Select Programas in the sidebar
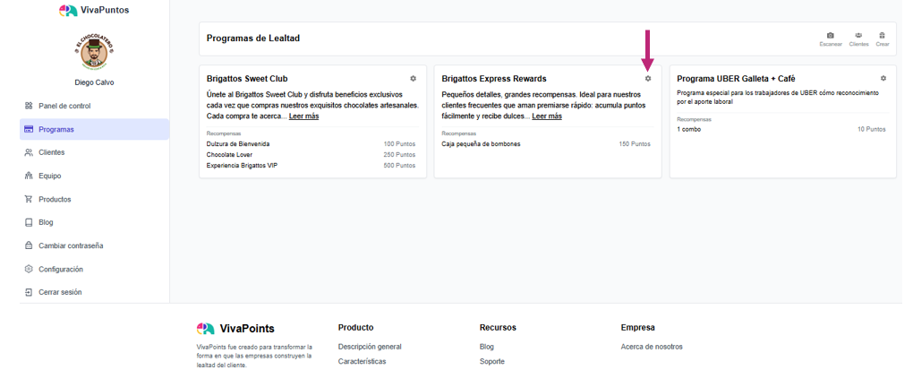Screen dimensions: 913x370 click(94, 129)
